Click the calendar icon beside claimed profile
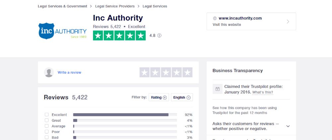 pyautogui.click(x=217, y=89)
